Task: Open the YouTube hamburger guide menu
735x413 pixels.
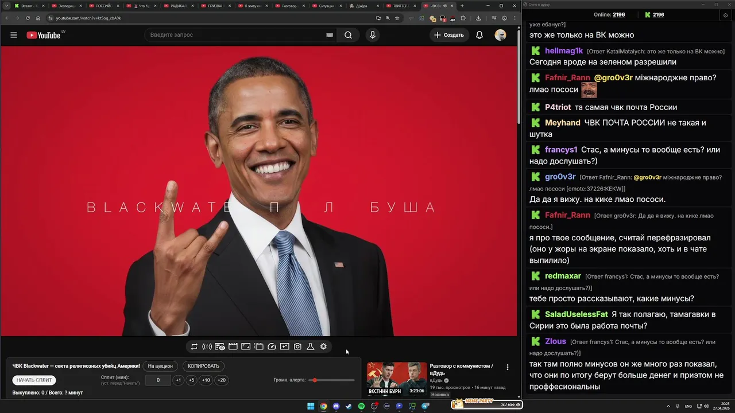Action: (14, 35)
